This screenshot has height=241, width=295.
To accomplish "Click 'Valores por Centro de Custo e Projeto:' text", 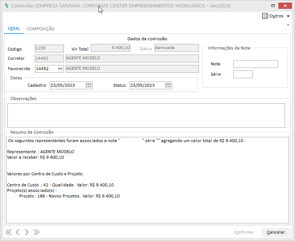I will click(45, 174).
